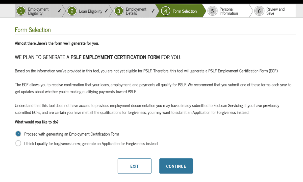Image resolution: width=303 pixels, height=182 pixels.
Task: Click the step 4 number circle
Action: tap(166, 11)
